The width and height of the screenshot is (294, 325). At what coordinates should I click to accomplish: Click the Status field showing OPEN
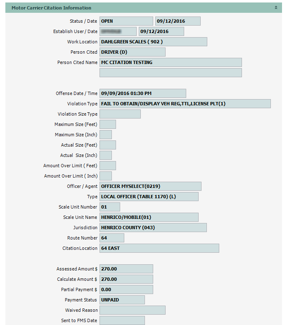(126, 21)
